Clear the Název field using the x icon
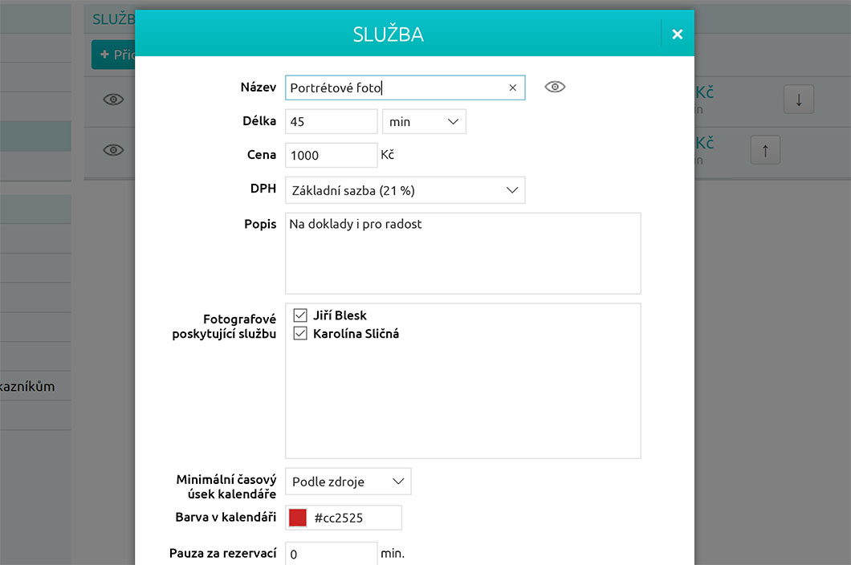This screenshot has height=565, width=851. pyautogui.click(x=512, y=87)
